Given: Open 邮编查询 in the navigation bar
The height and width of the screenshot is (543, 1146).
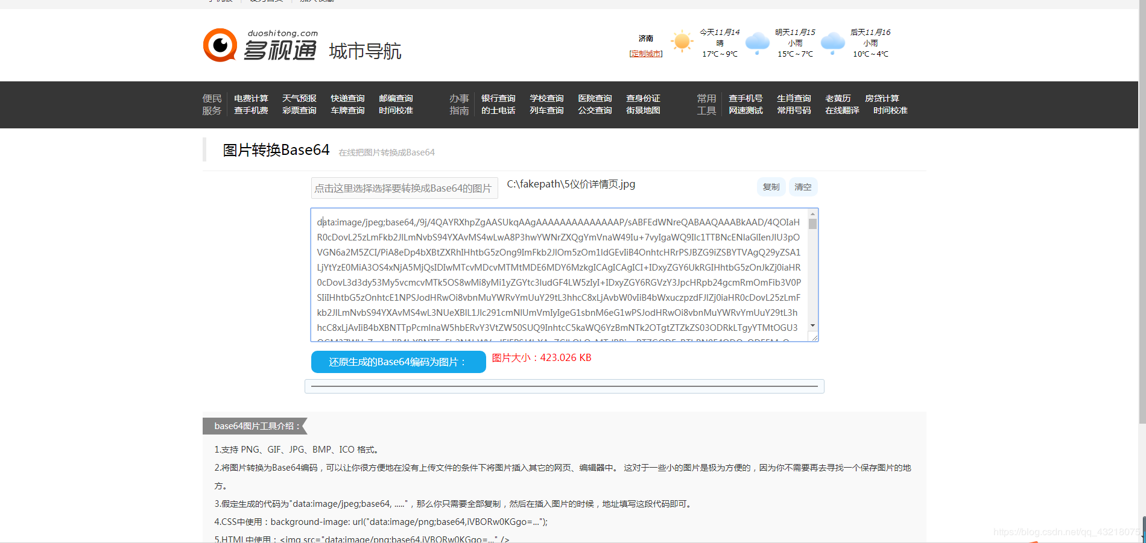Looking at the screenshot, I should pos(396,98).
